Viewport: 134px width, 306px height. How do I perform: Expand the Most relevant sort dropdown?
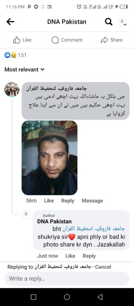coord(24,69)
